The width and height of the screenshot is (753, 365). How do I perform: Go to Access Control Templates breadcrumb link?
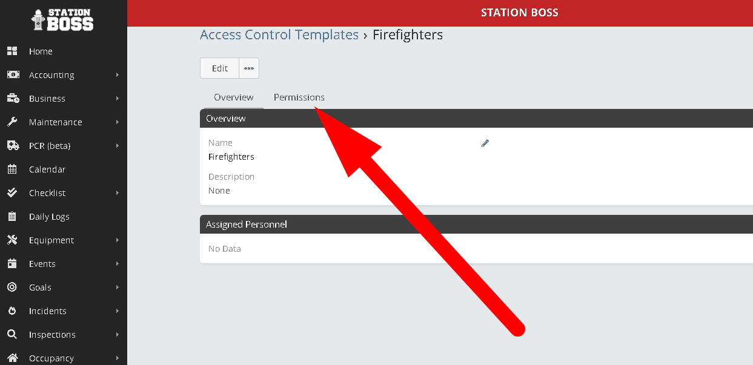[279, 35]
